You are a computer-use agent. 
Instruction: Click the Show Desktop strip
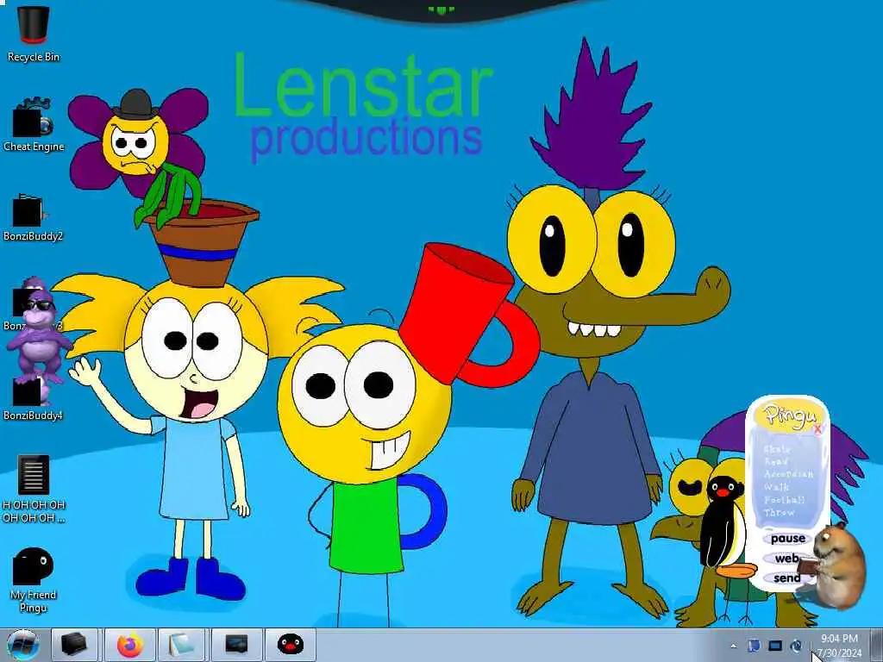point(876,646)
